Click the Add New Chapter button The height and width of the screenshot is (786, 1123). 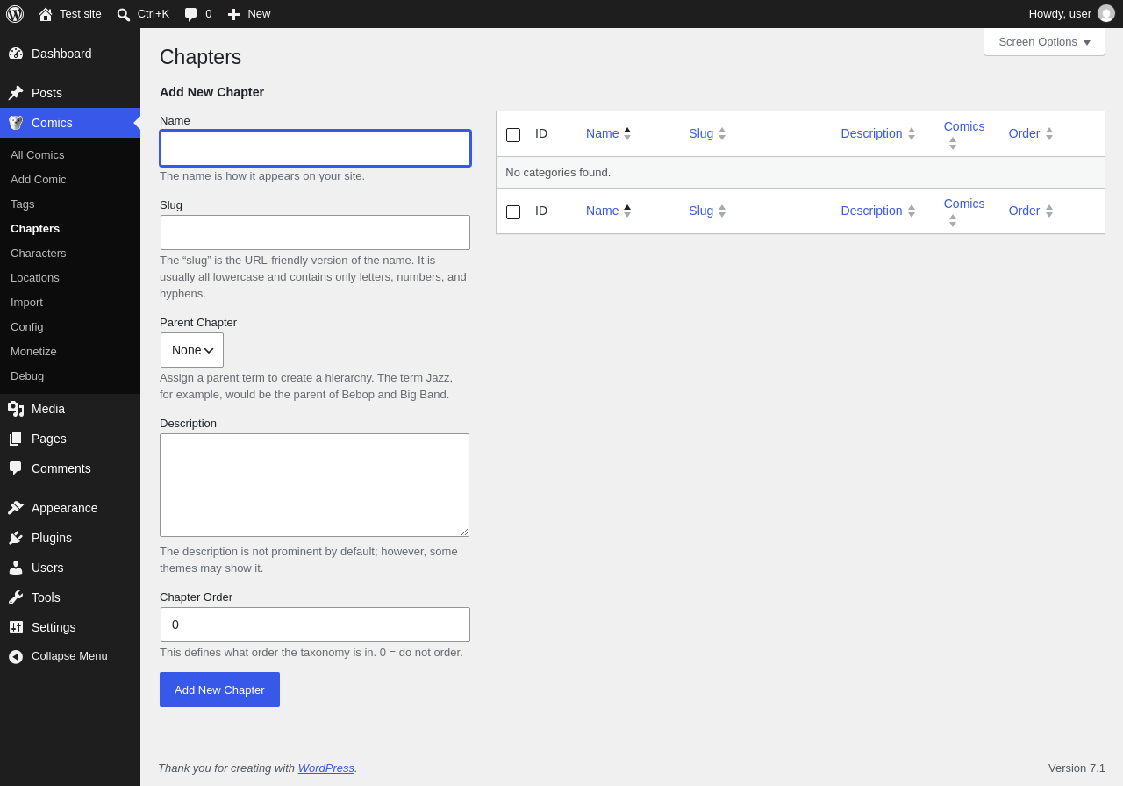pyautogui.click(x=219, y=690)
